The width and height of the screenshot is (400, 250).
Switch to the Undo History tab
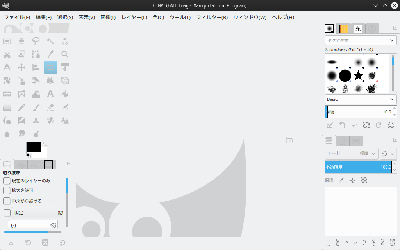34,165
